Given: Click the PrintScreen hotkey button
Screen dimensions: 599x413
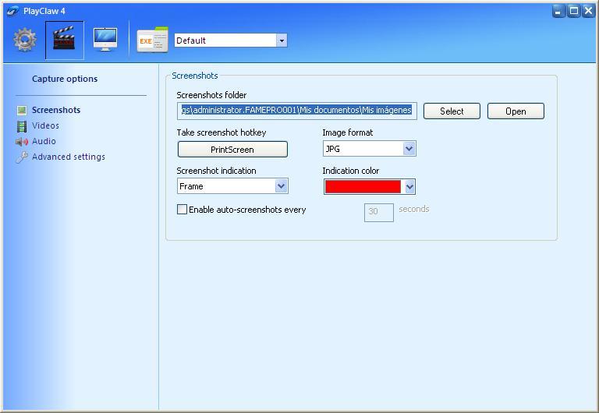Looking at the screenshot, I should click(232, 150).
